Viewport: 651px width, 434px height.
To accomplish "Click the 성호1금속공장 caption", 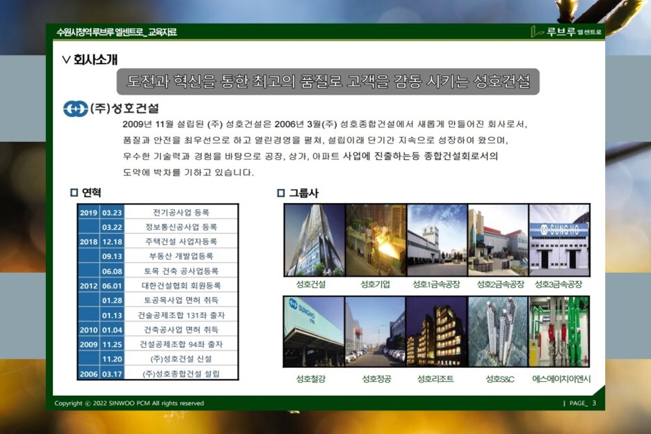I will [436, 284].
